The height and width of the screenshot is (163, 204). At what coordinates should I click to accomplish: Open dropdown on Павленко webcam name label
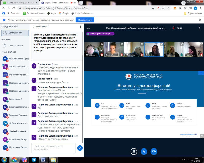point(171,55)
